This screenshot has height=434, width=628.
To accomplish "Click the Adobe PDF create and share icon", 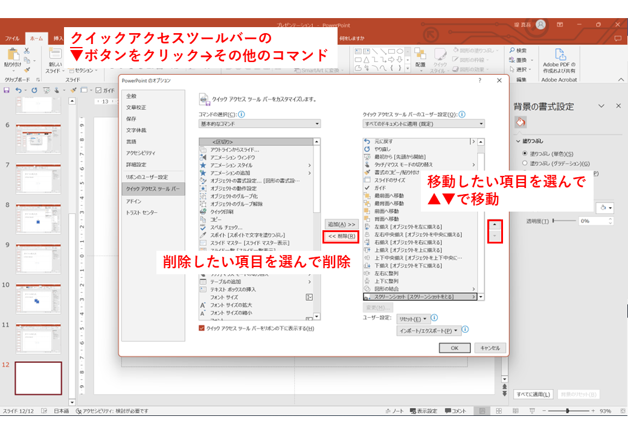I will tap(560, 54).
